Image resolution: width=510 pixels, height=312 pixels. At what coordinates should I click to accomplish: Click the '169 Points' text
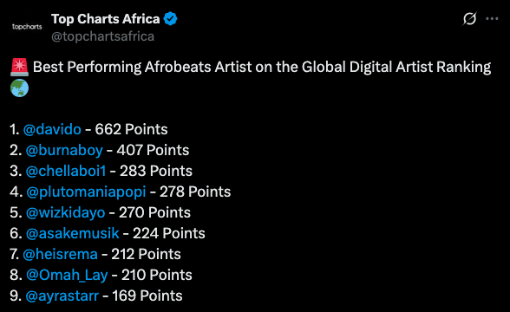click(x=147, y=296)
